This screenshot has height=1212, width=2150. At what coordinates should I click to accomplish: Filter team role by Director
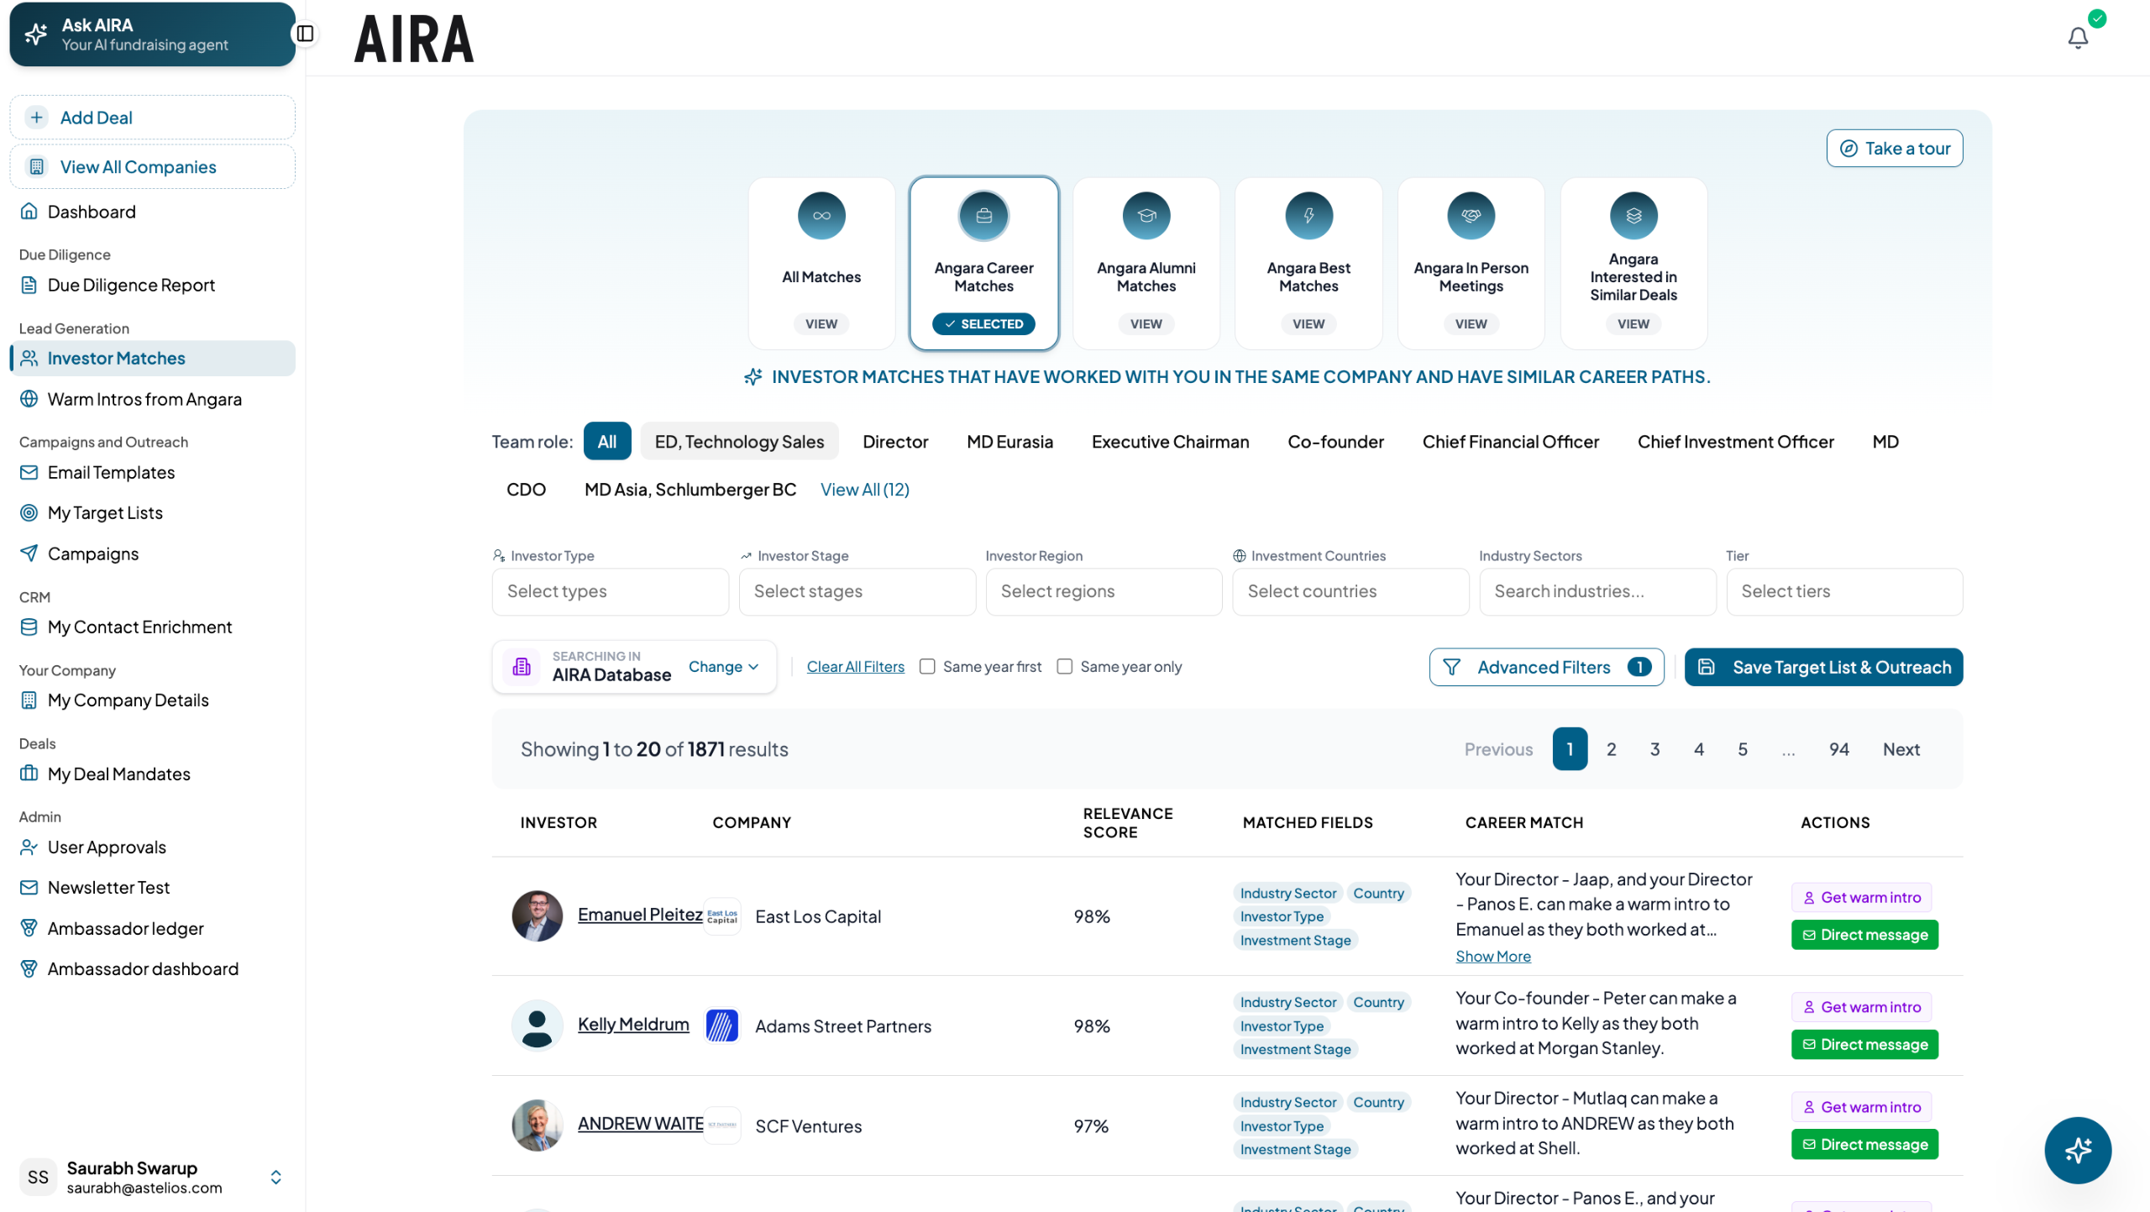[x=895, y=441]
